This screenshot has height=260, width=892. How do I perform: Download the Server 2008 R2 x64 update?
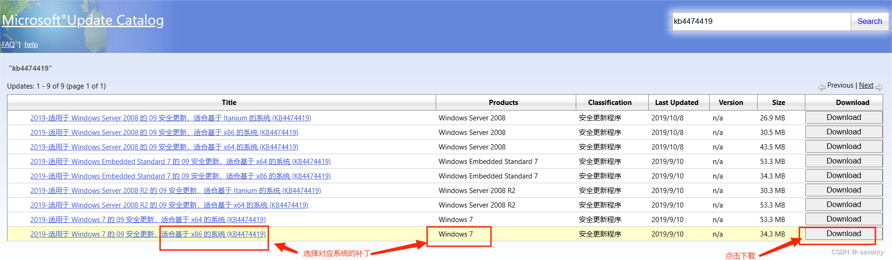pyautogui.click(x=843, y=205)
